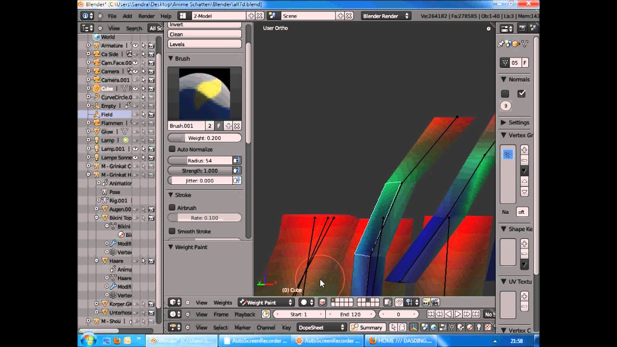Toggle the ghost show hidden icon

point(402,327)
